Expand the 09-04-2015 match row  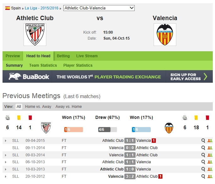(6, 141)
